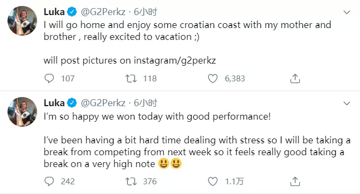Open the 6小时 timestamp of the second tweet

click(x=146, y=103)
